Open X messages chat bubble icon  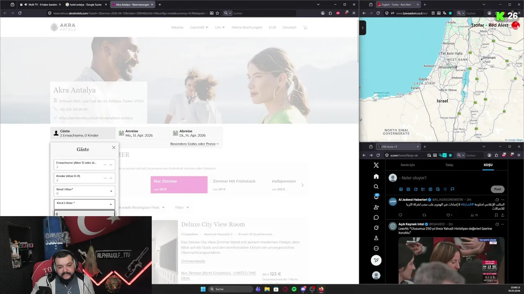click(x=376, y=217)
